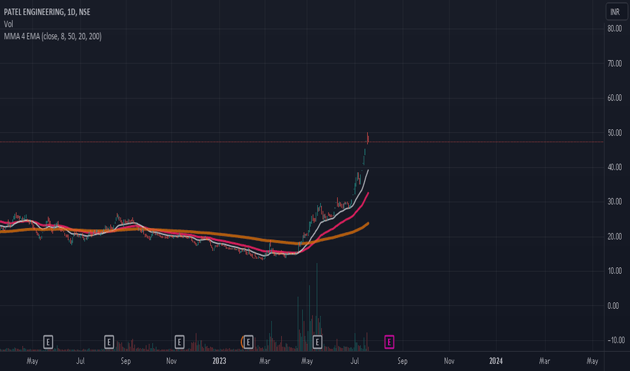The height and width of the screenshot is (371, 630).
Task: Click the earnings E marker near May
Action: (x=48, y=342)
